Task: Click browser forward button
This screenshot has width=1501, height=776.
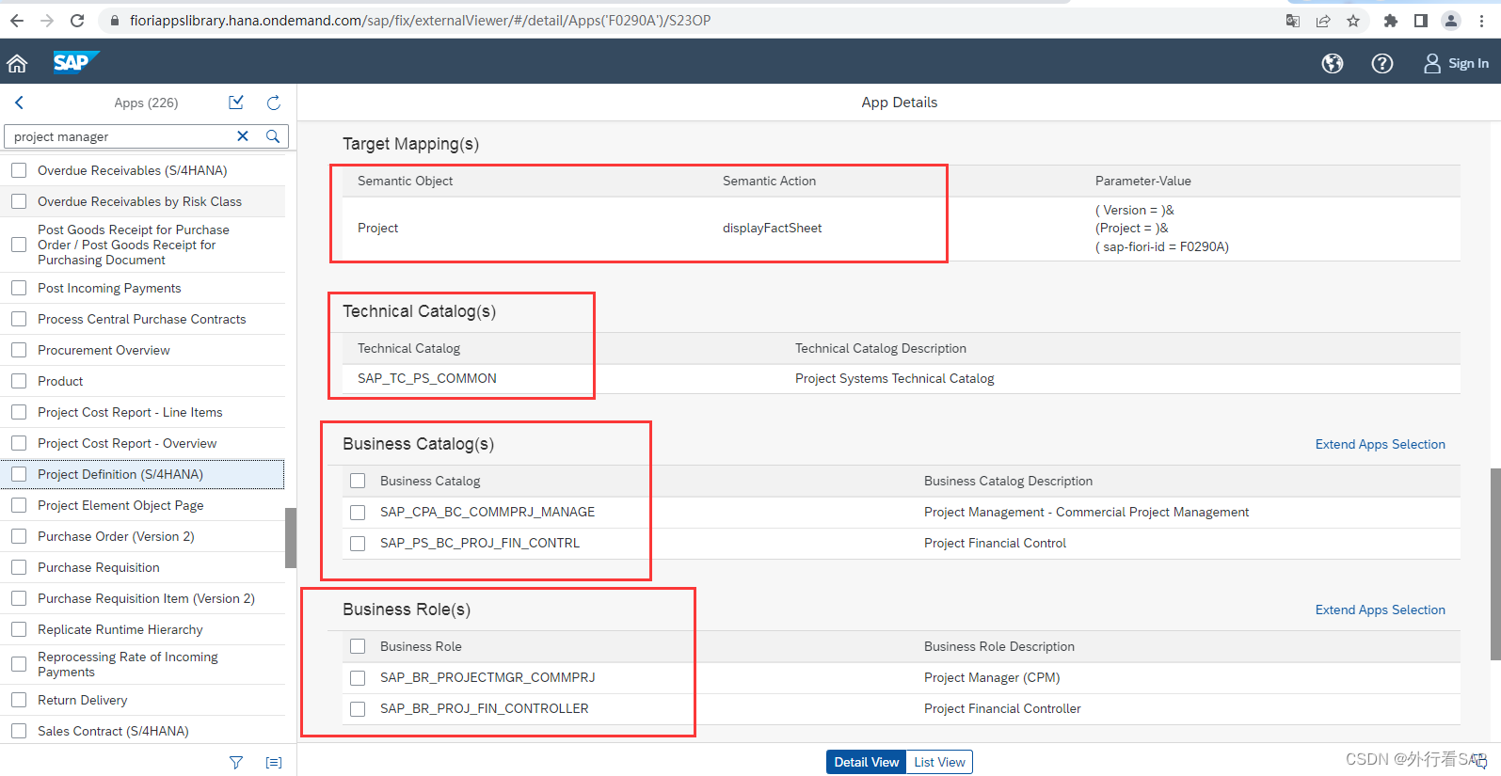Action: (47, 21)
